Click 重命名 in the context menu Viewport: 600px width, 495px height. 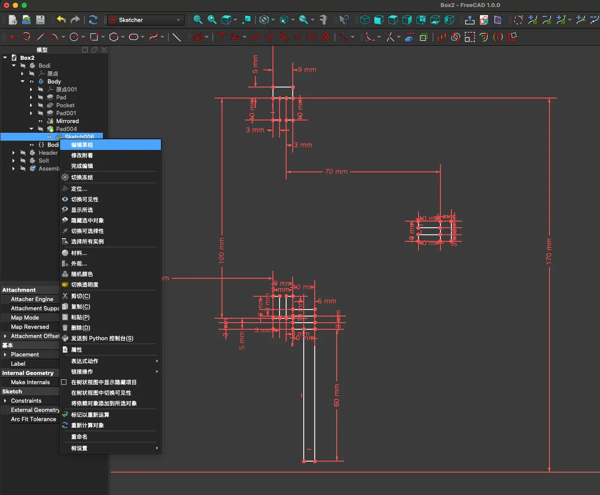click(x=79, y=437)
